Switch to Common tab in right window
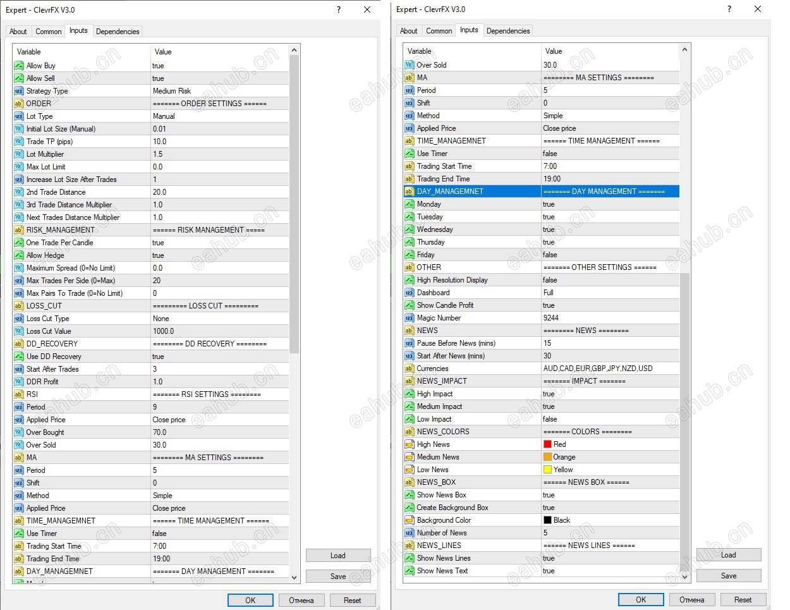Image resolution: width=790 pixels, height=610 pixels. [x=439, y=31]
